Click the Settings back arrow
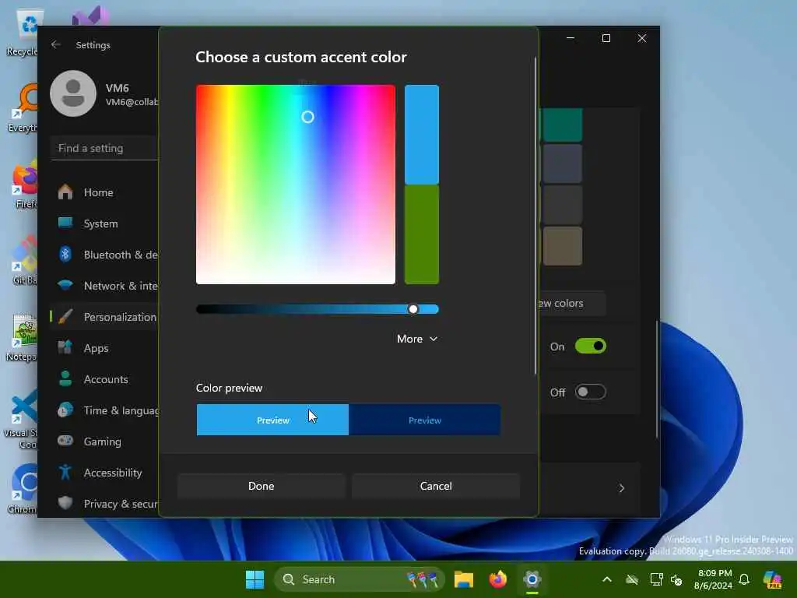 (56, 44)
